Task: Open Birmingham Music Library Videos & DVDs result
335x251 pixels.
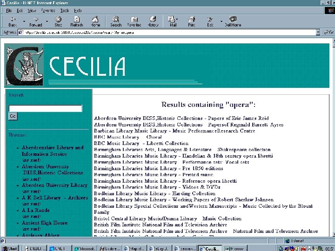Action: (157, 187)
